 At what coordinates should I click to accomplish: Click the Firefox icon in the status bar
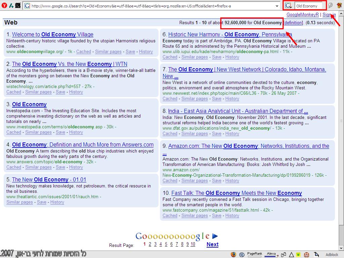(233, 255)
